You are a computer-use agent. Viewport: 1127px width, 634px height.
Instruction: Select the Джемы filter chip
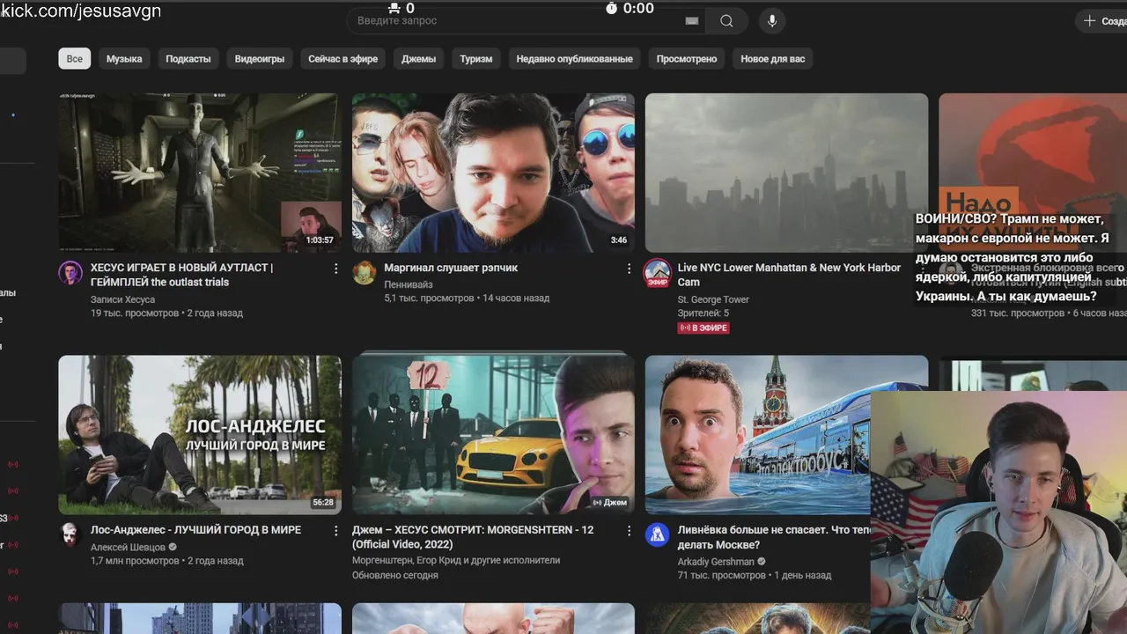tap(419, 59)
